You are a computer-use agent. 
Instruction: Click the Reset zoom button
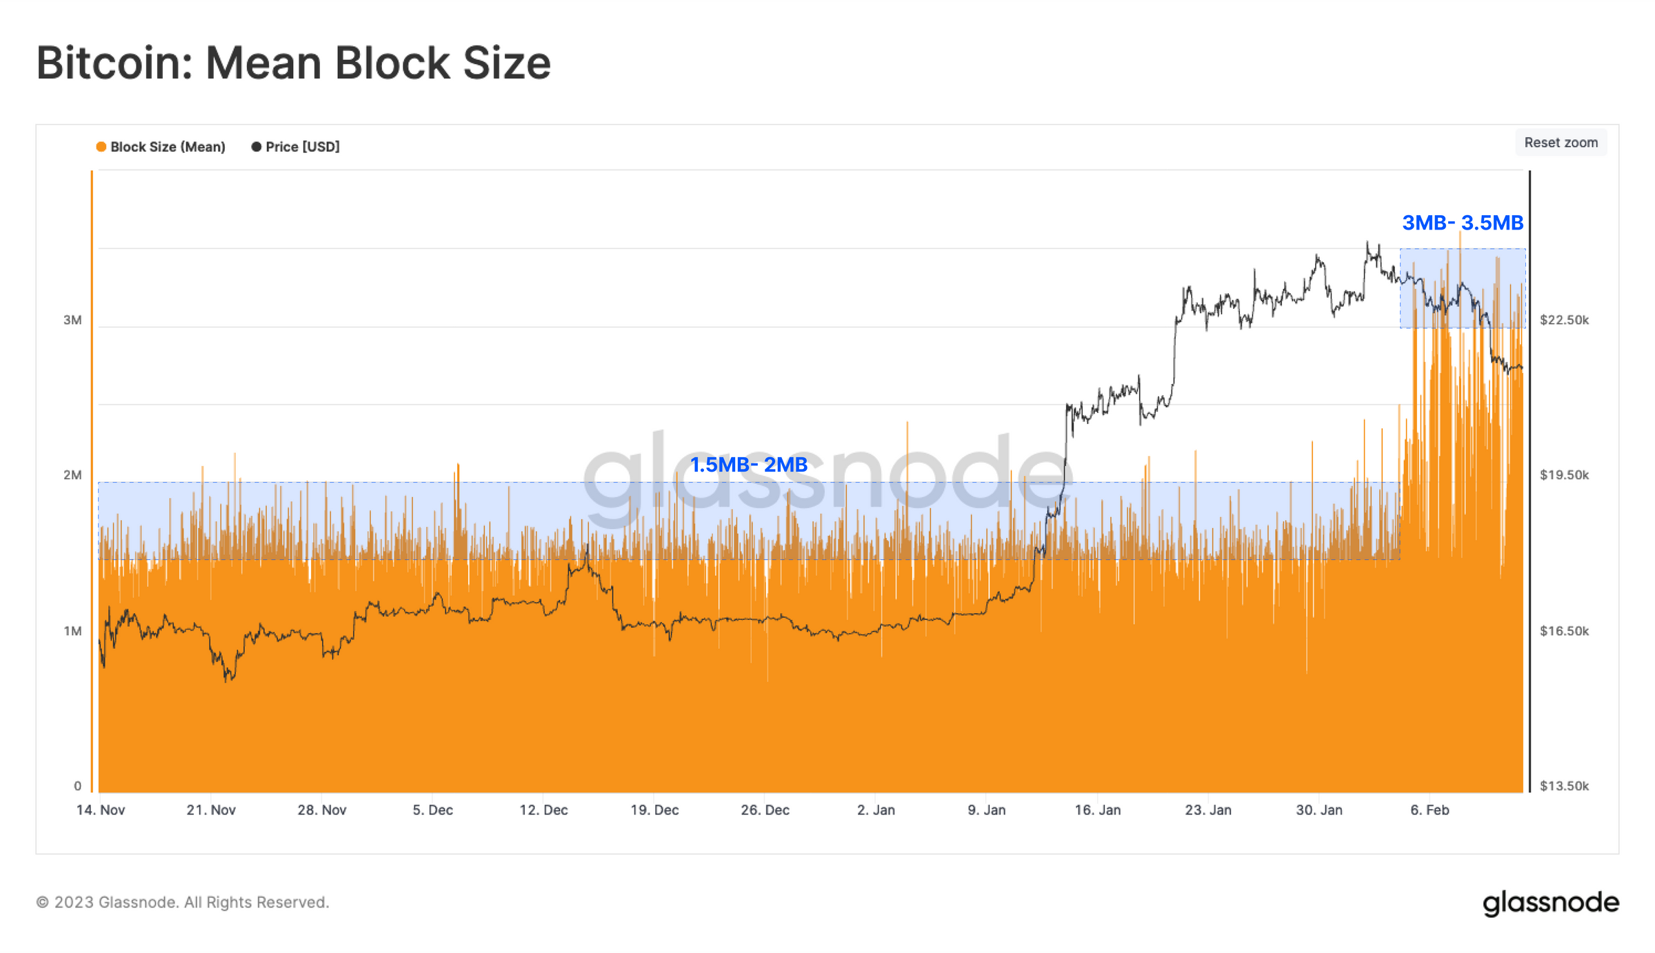1561,143
